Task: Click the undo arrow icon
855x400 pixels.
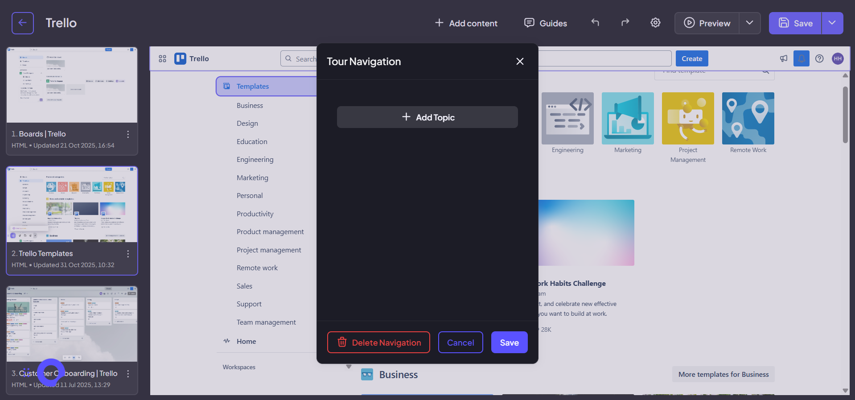Action: tap(595, 22)
